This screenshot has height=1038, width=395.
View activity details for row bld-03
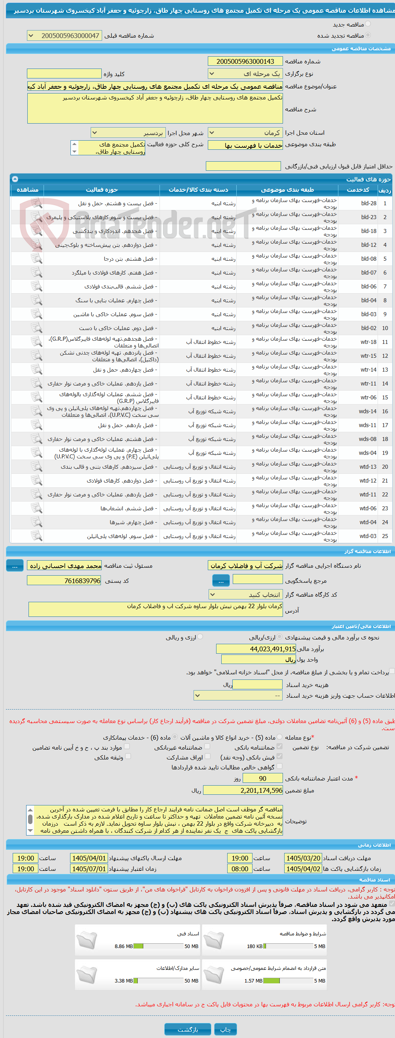(37, 314)
